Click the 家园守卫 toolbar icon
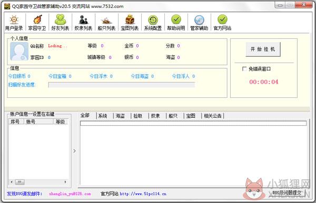This screenshot has width=316, height=203. pos(37,23)
